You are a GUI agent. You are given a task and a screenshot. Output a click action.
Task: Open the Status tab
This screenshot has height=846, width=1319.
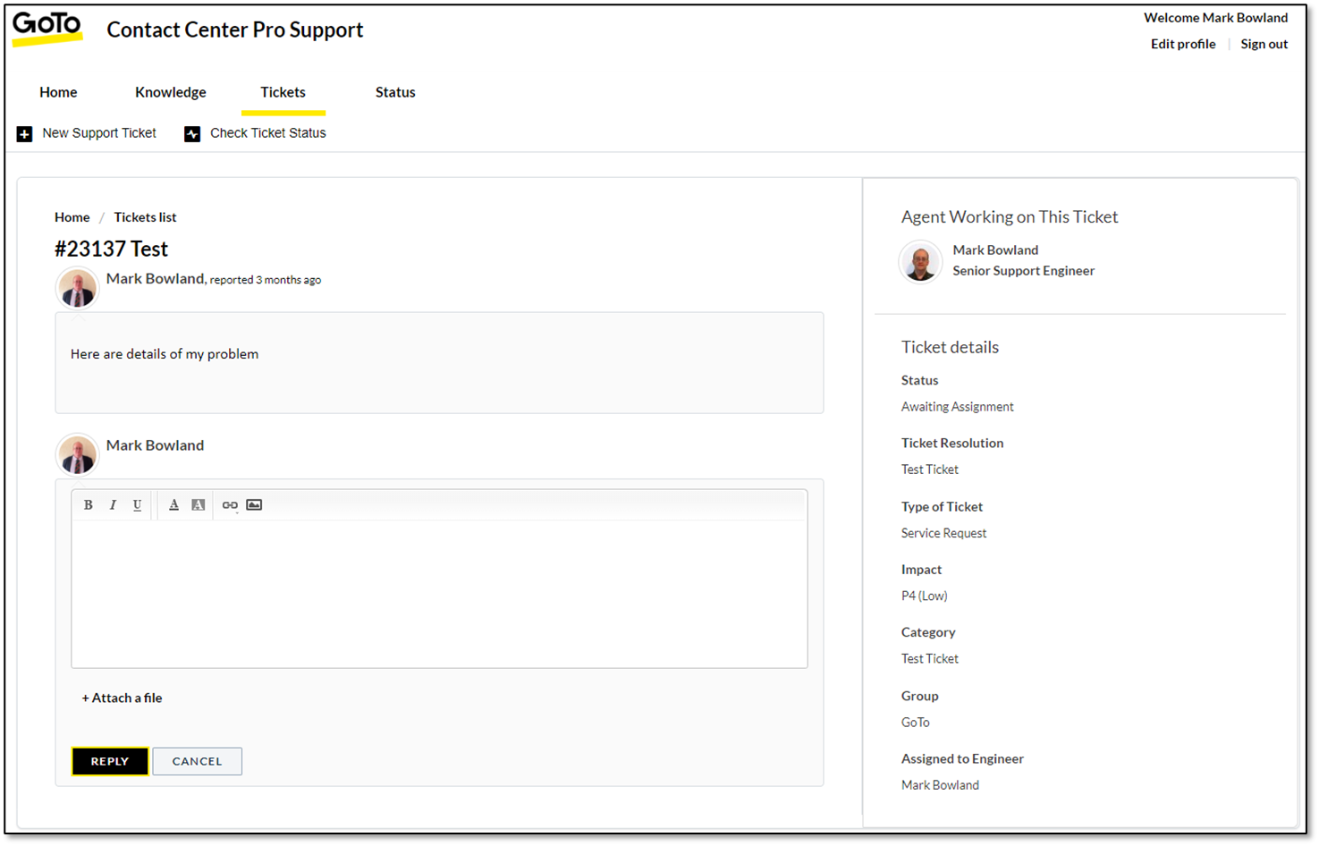pos(395,92)
